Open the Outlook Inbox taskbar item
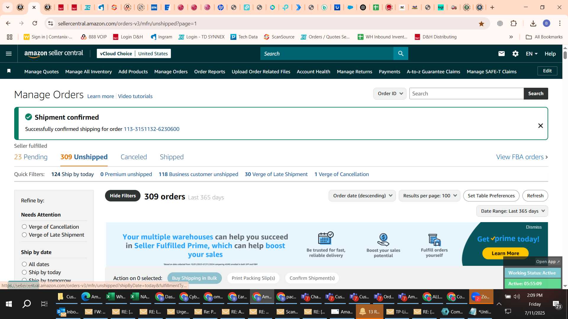The height and width of the screenshot is (319, 568). [68, 312]
